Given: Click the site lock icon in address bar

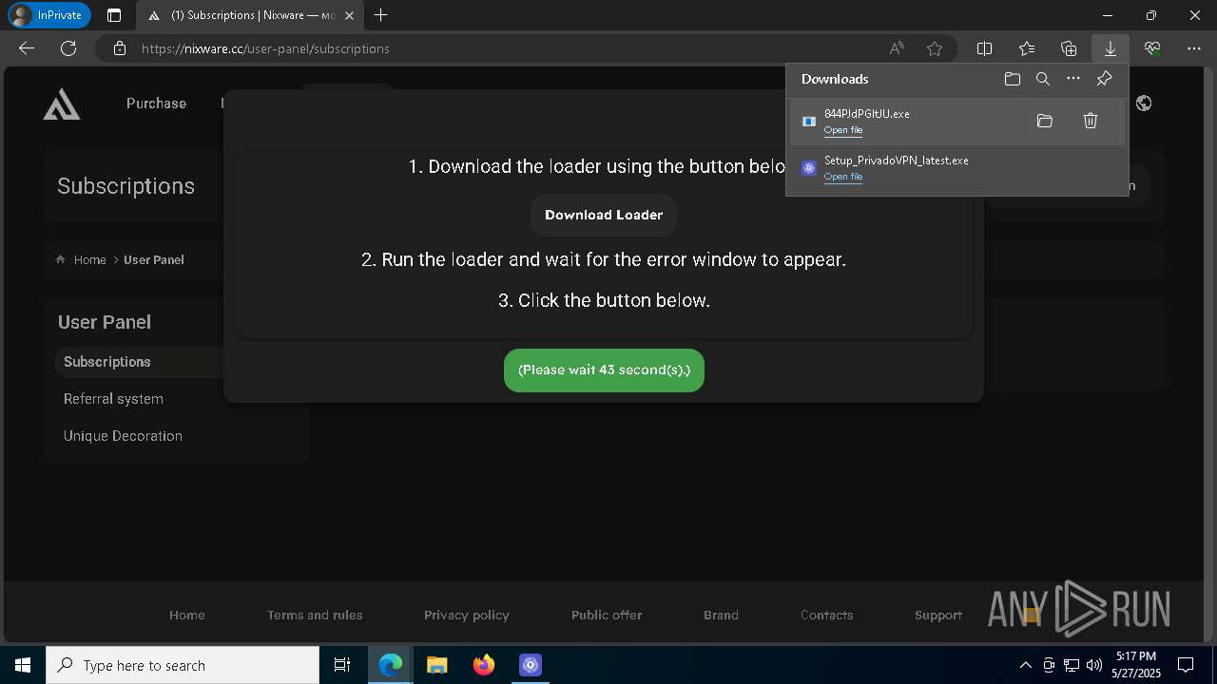Looking at the screenshot, I should point(119,48).
